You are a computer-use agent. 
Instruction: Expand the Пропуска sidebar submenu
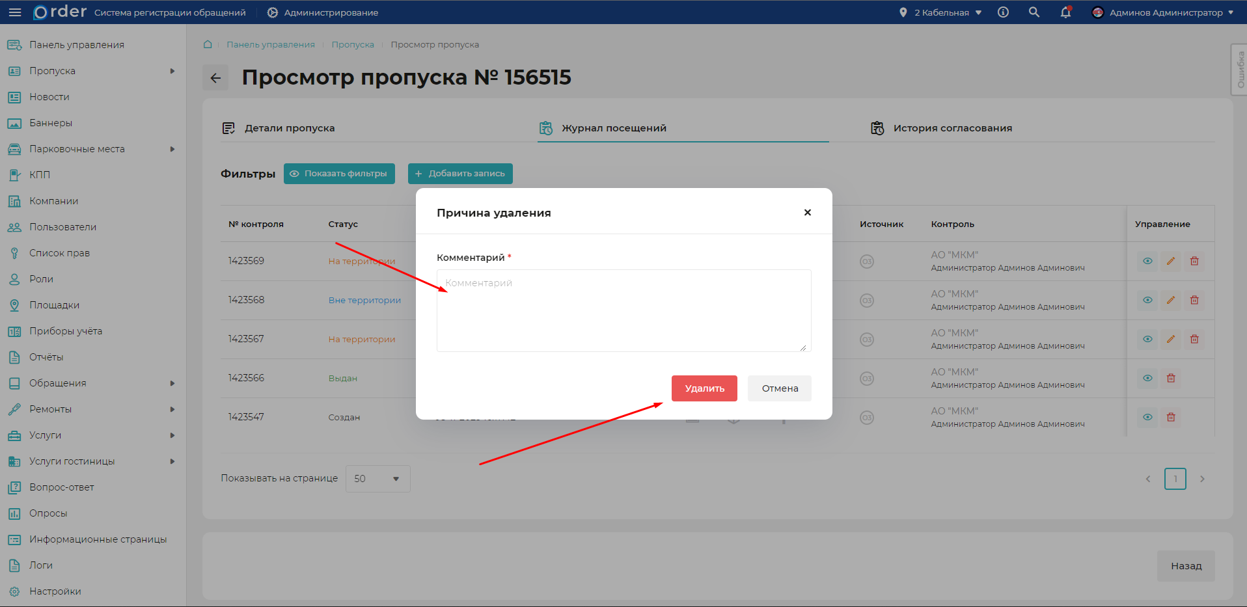(172, 71)
